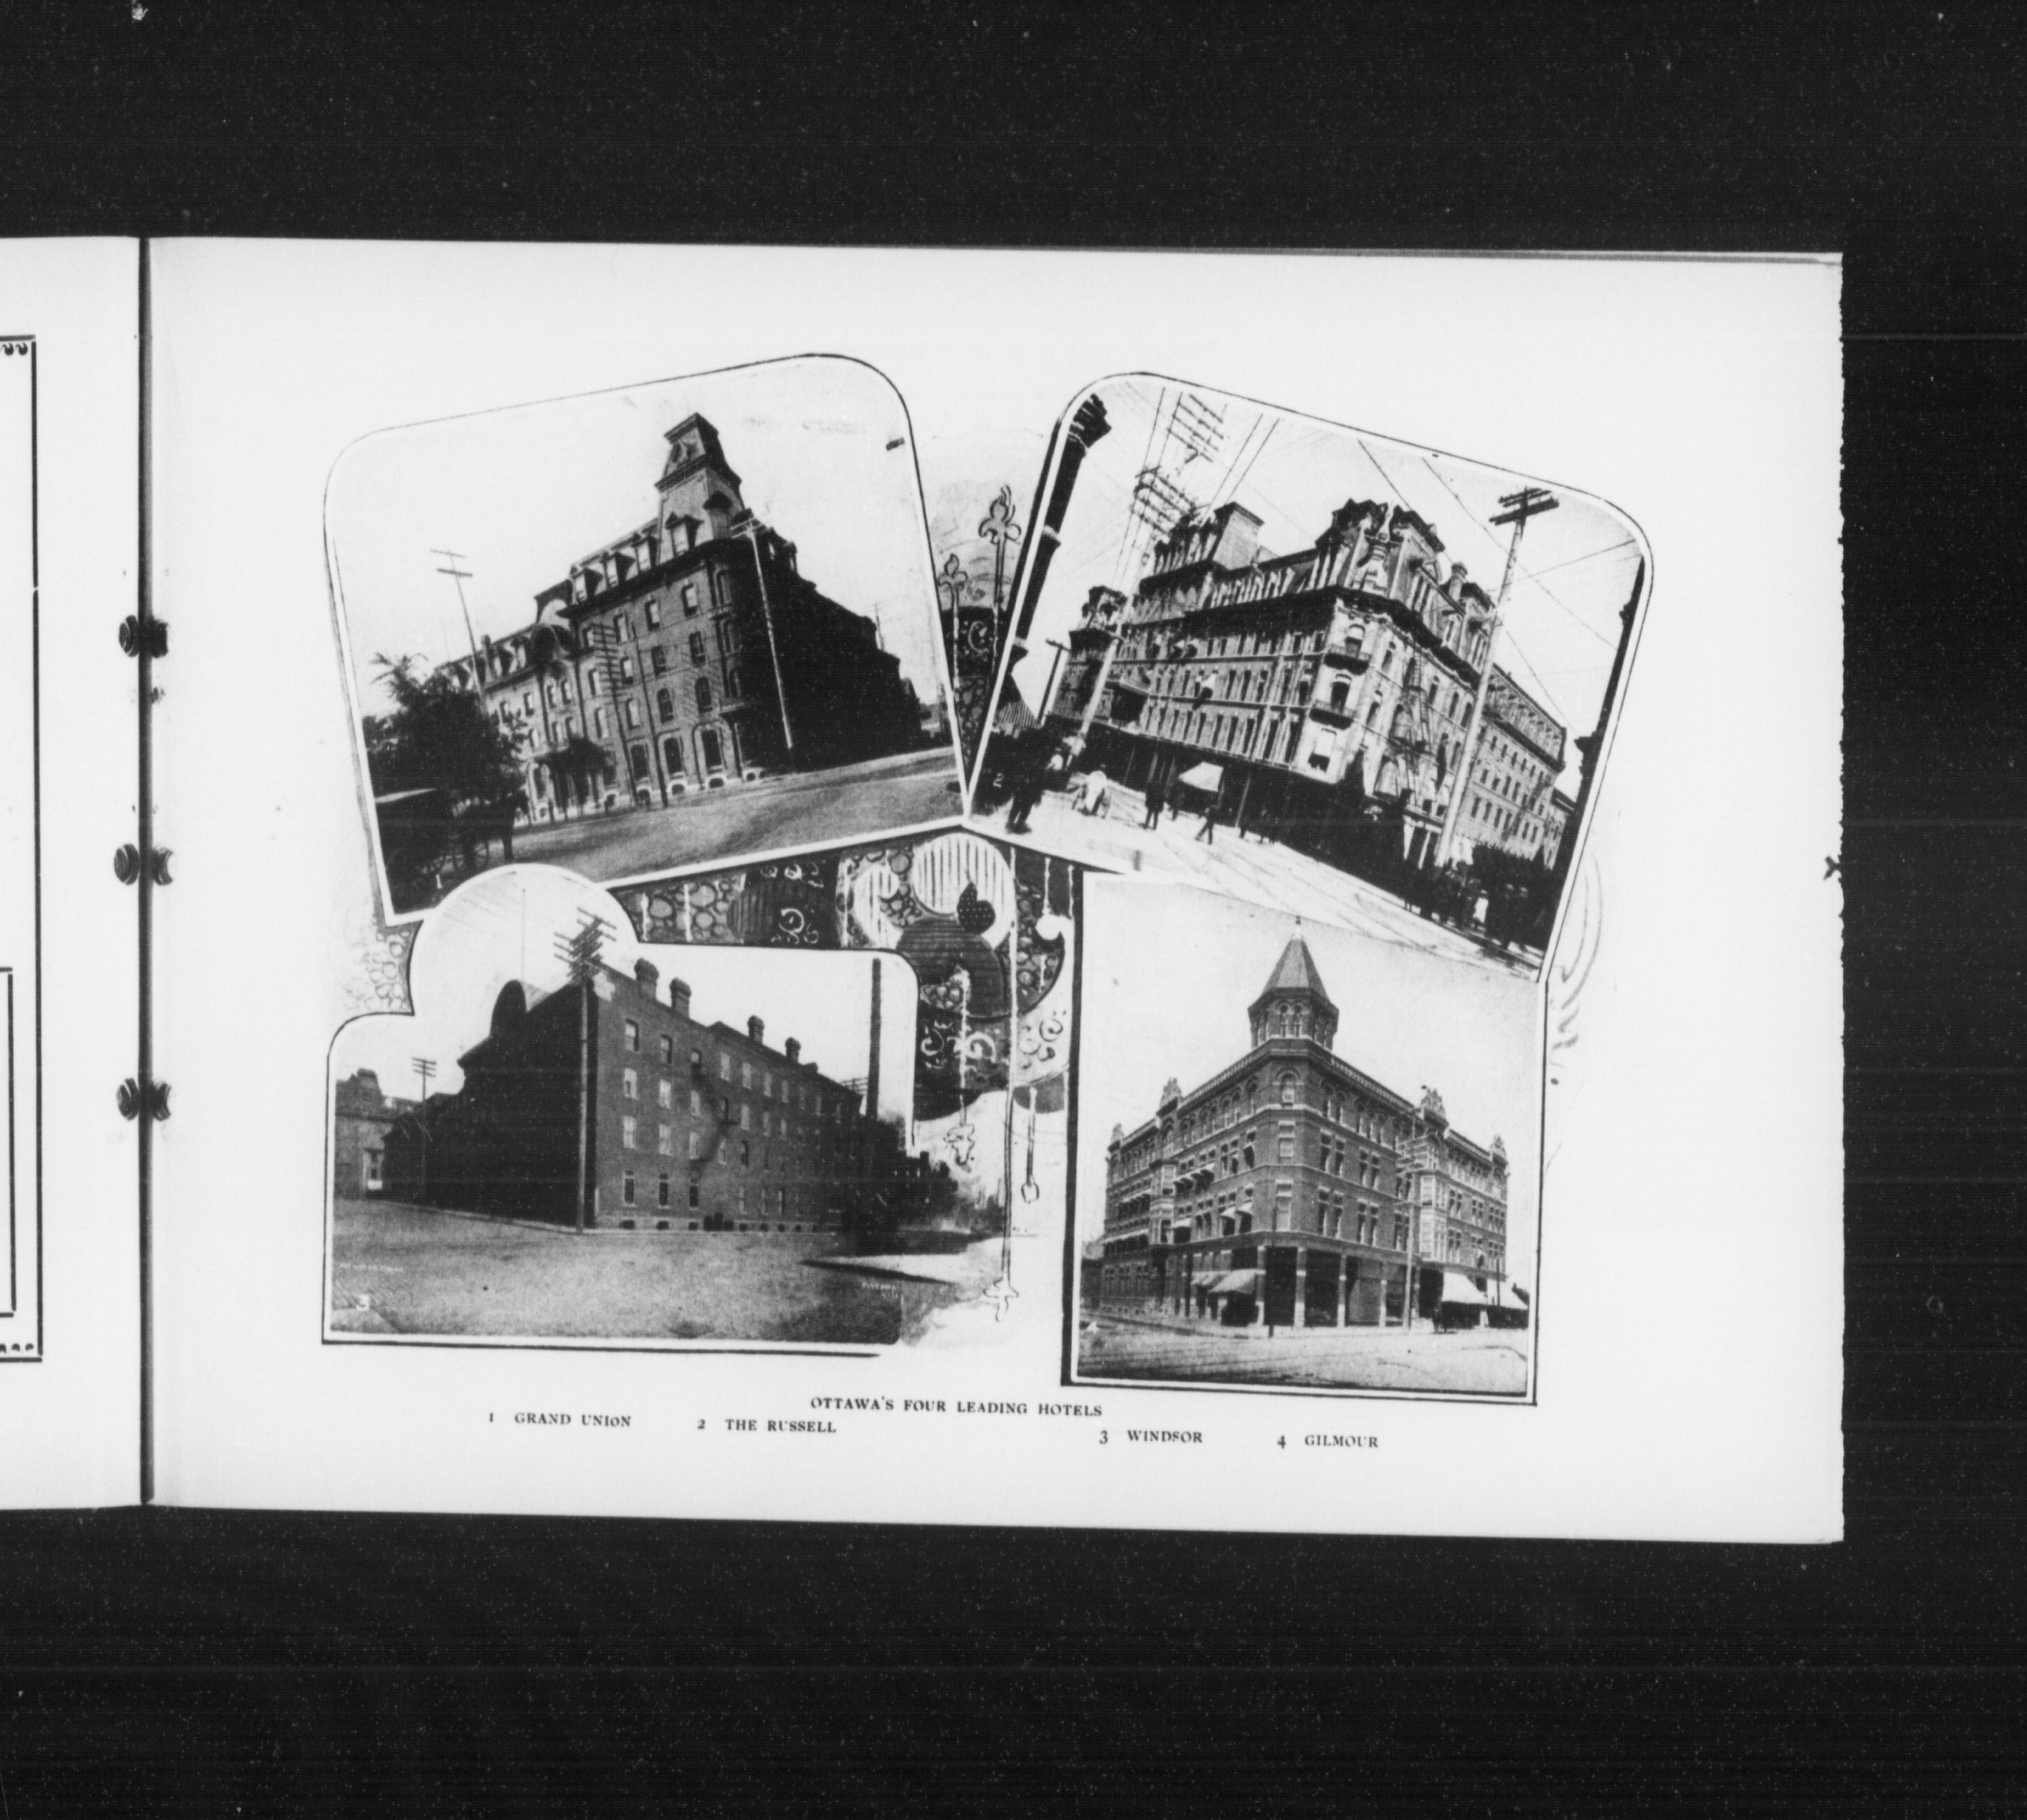
Task: Open the Gilmour hotel photograph
Action: (1305, 1150)
